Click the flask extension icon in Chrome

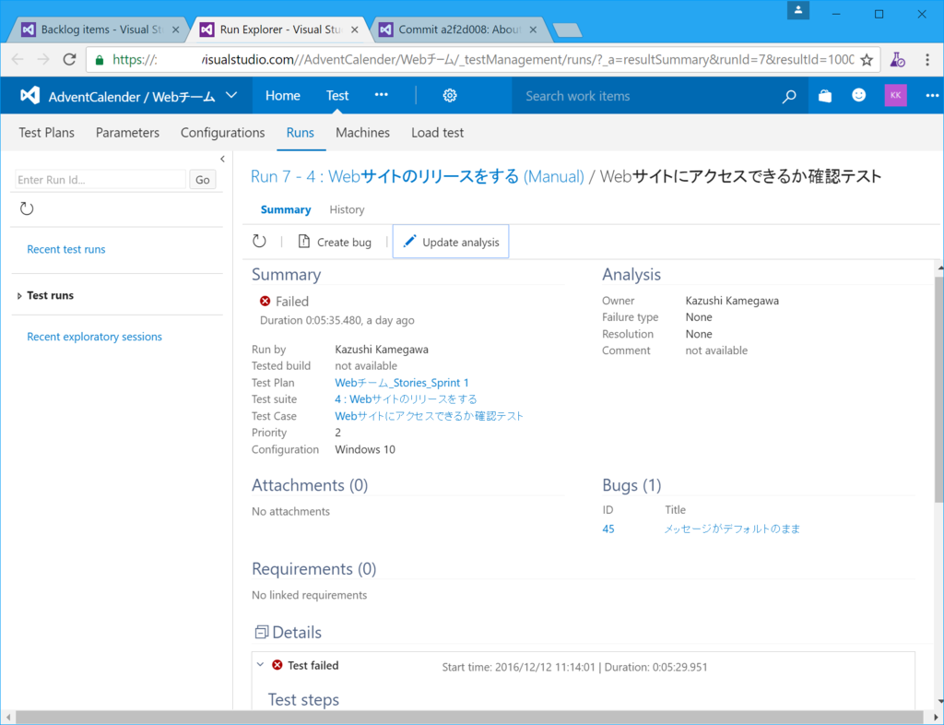pos(898,60)
